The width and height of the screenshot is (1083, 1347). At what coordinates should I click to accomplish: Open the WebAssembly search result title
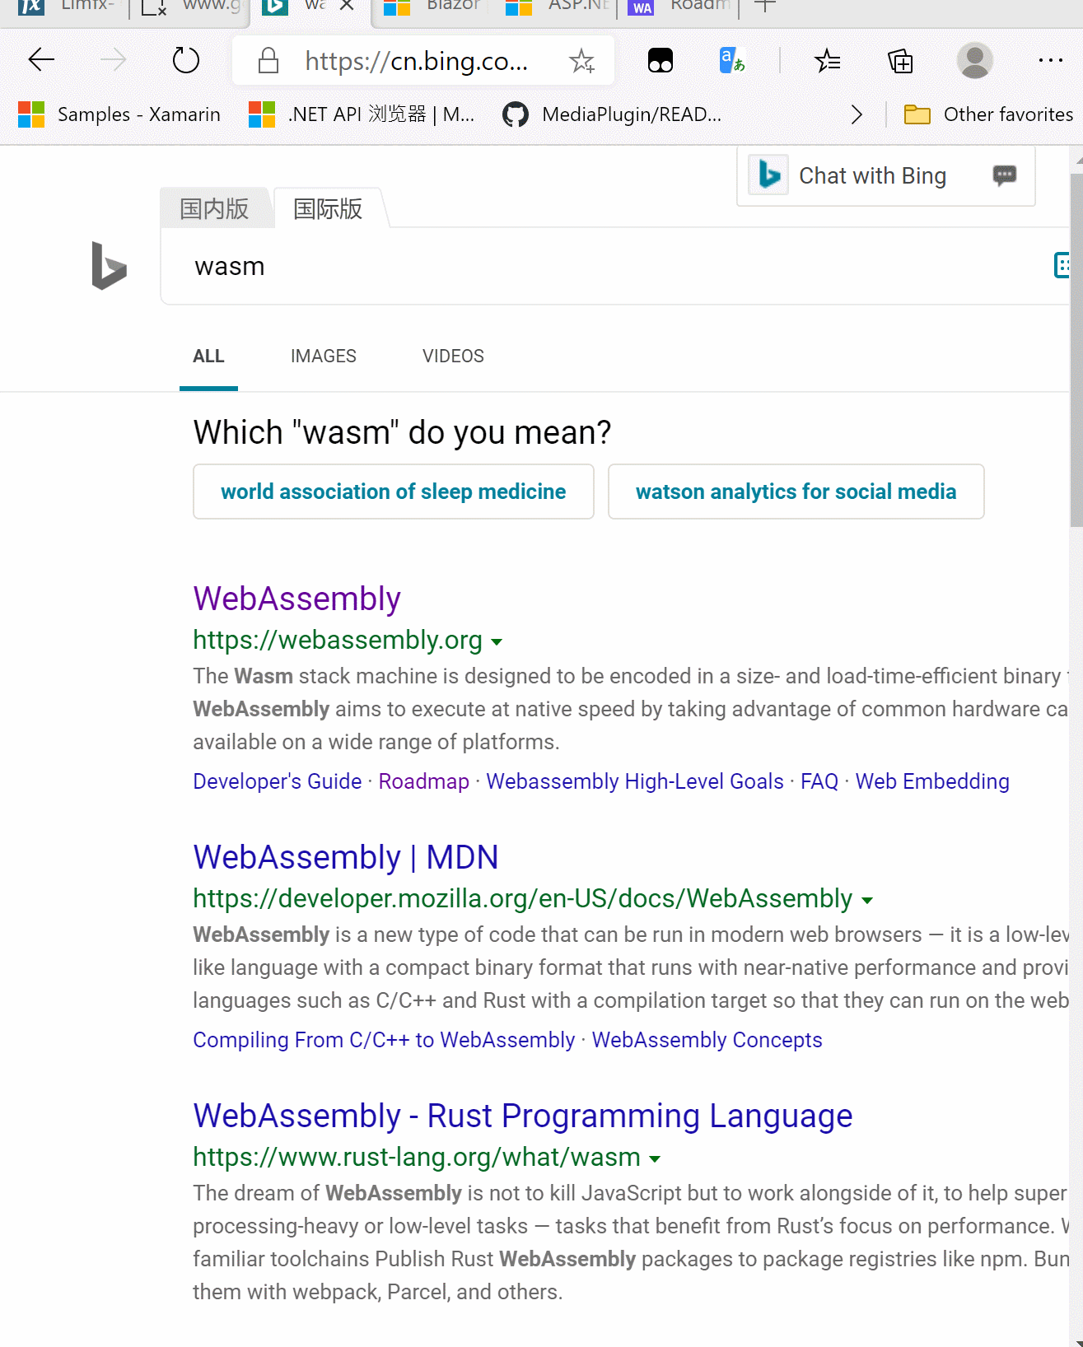tap(296, 599)
